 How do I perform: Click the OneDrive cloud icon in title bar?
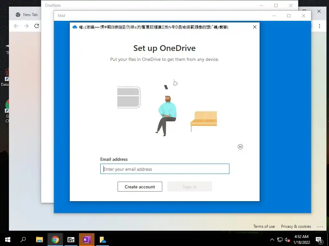pos(75,27)
